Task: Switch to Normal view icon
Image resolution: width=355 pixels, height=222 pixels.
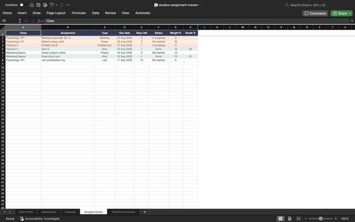Action: tap(280, 218)
